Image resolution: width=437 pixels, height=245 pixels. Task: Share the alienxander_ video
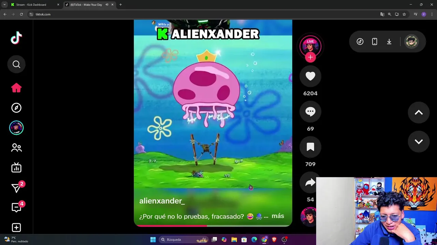click(308, 183)
